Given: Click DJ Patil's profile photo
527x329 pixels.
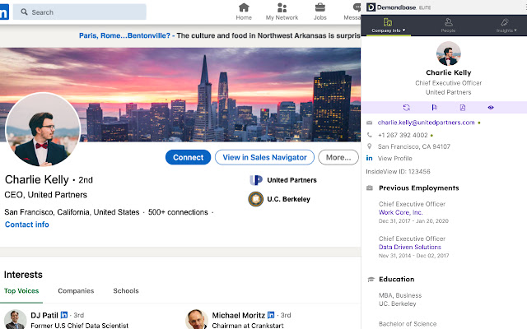Looking at the screenshot, I should pyautogui.click(x=15, y=319).
